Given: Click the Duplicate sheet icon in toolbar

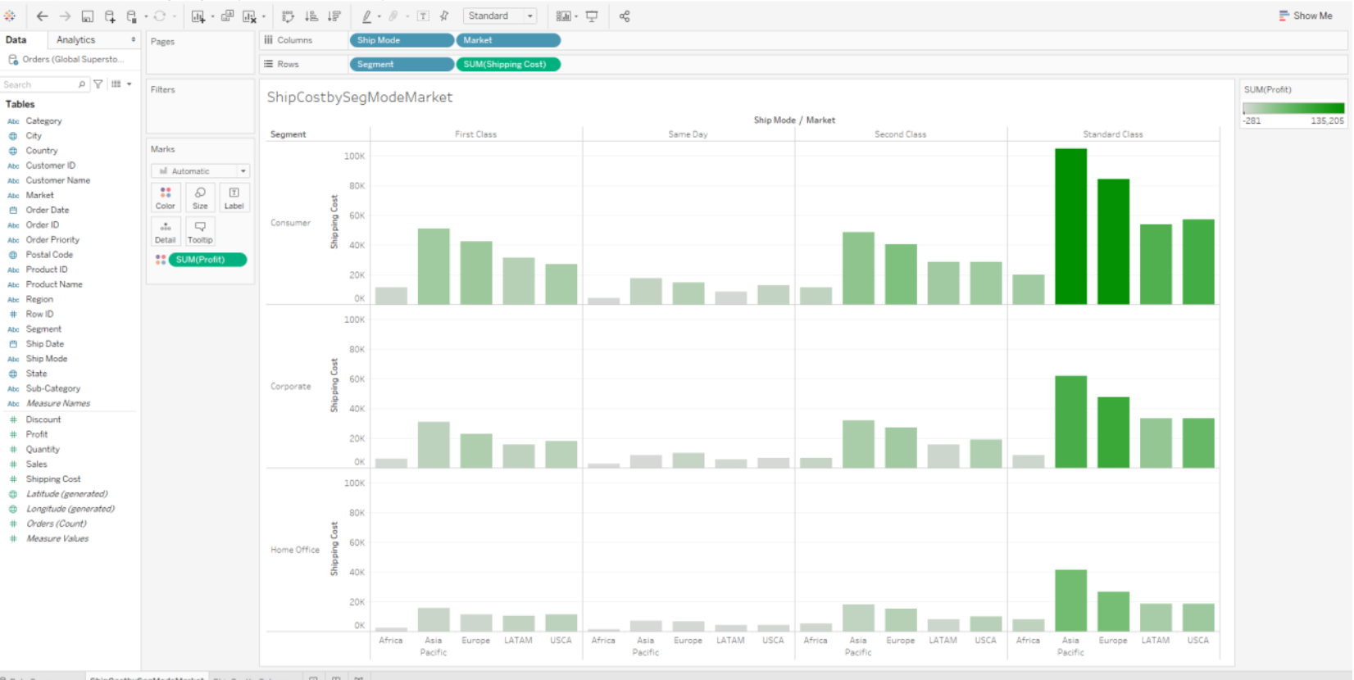Looking at the screenshot, I should point(228,16).
